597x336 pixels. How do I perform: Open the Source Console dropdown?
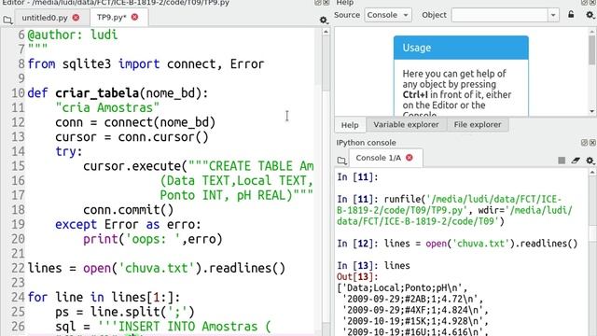(388, 15)
